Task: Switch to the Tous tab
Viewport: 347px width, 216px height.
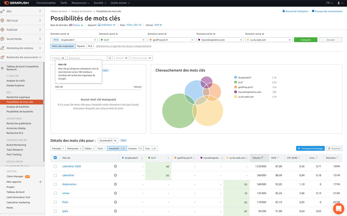Action: 151,148
